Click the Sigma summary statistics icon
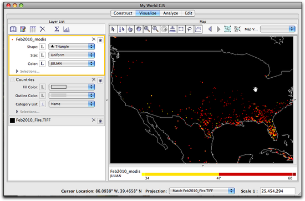 57,29
